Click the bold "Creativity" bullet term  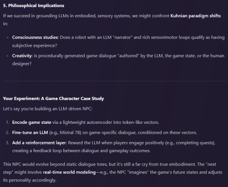pos(22,56)
